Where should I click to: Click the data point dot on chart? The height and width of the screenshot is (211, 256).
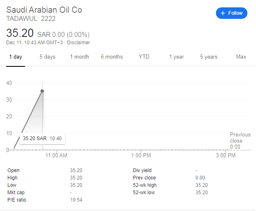click(42, 91)
